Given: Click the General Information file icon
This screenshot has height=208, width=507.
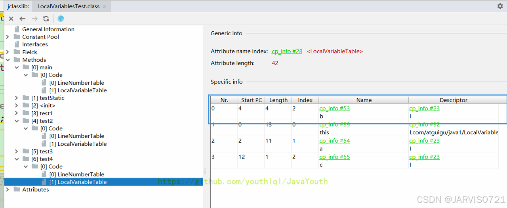Looking at the screenshot, I should point(17,29).
